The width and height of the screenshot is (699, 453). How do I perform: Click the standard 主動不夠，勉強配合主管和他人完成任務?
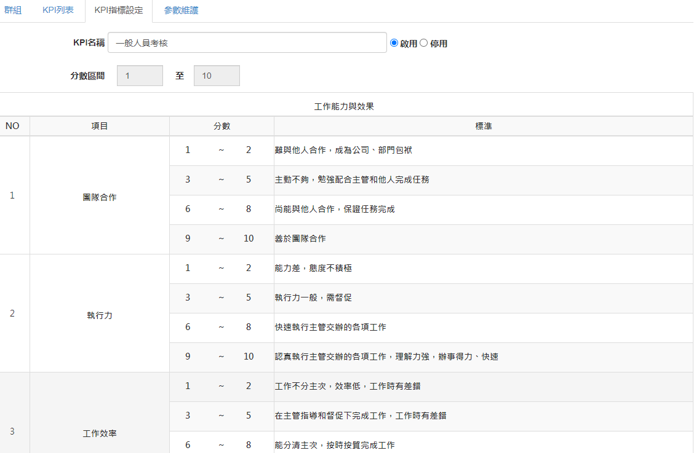[x=352, y=179]
